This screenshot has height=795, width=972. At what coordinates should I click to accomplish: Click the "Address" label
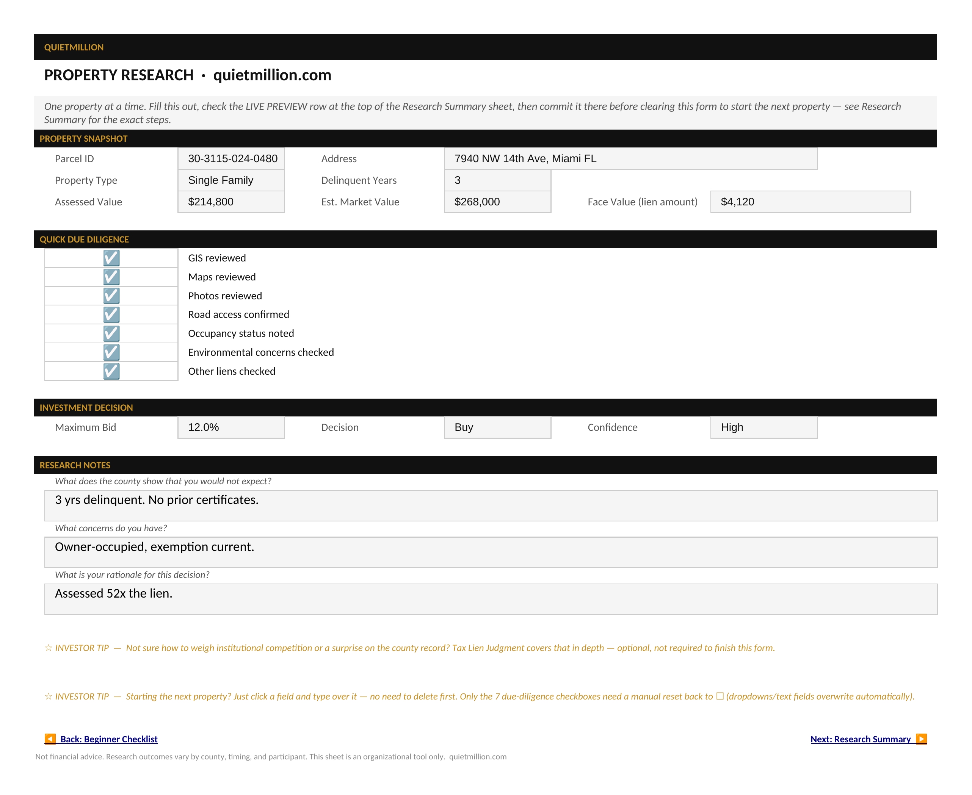(339, 159)
